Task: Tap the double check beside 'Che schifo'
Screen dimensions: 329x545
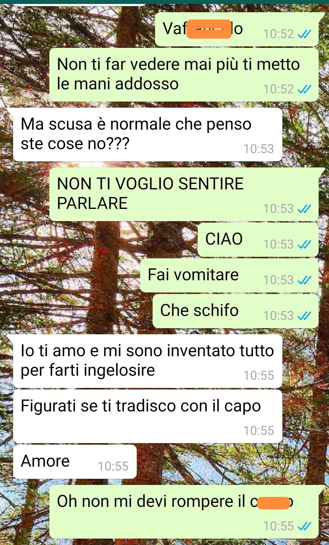Action: click(304, 316)
